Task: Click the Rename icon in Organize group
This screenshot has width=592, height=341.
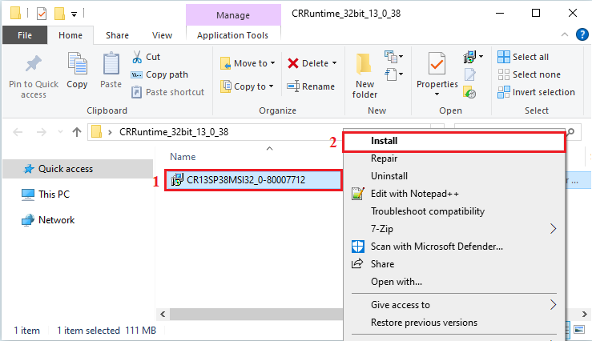Action: [293, 86]
